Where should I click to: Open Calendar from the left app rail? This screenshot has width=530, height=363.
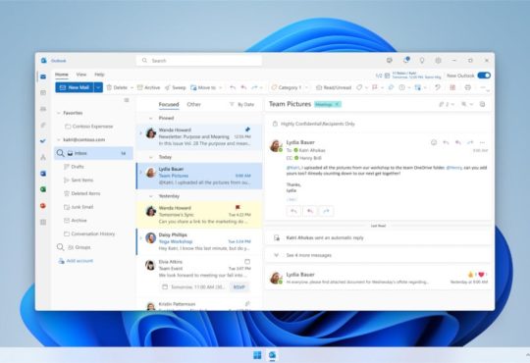(43, 92)
